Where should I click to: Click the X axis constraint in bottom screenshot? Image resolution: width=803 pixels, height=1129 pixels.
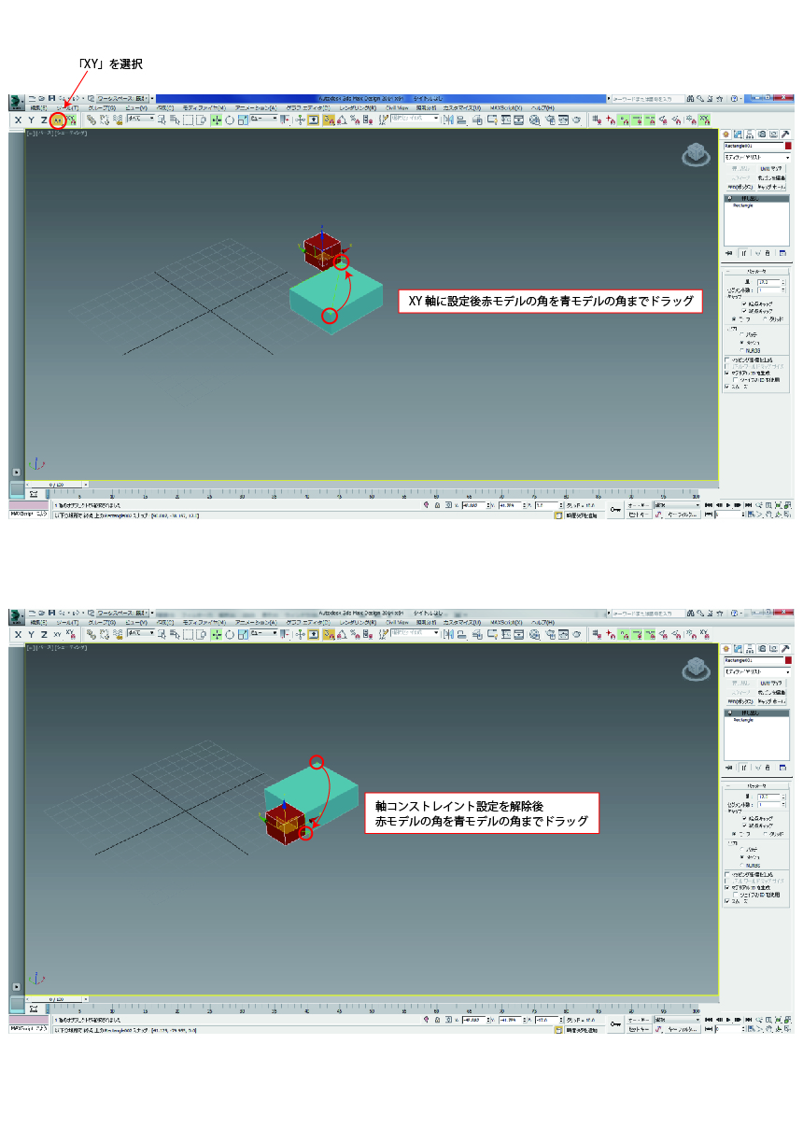(x=18, y=633)
